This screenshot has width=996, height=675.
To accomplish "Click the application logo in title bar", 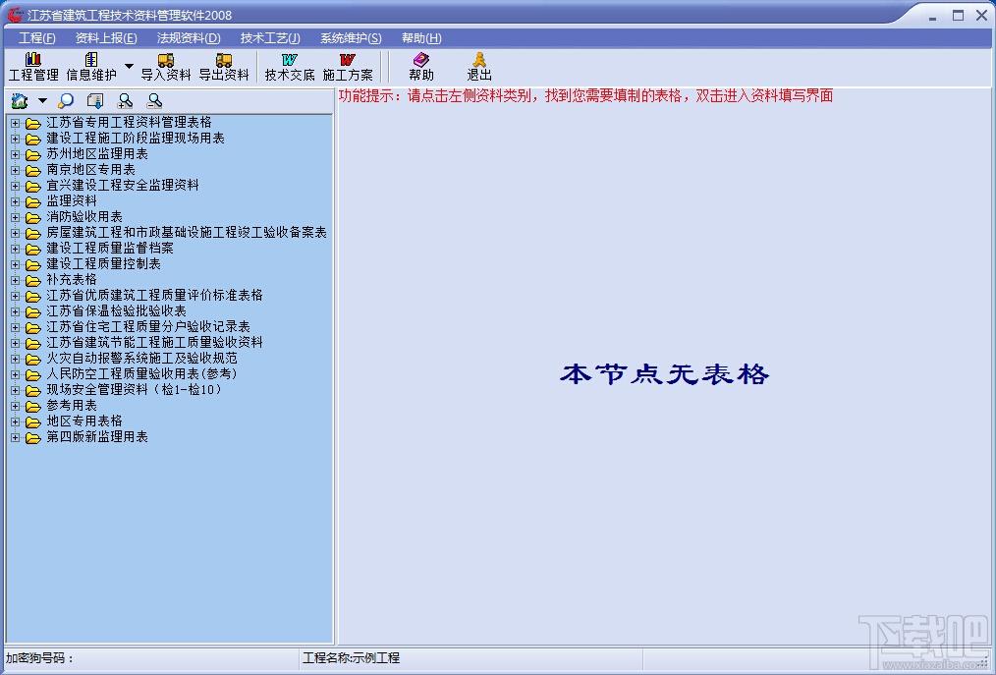I will tap(16, 15).
